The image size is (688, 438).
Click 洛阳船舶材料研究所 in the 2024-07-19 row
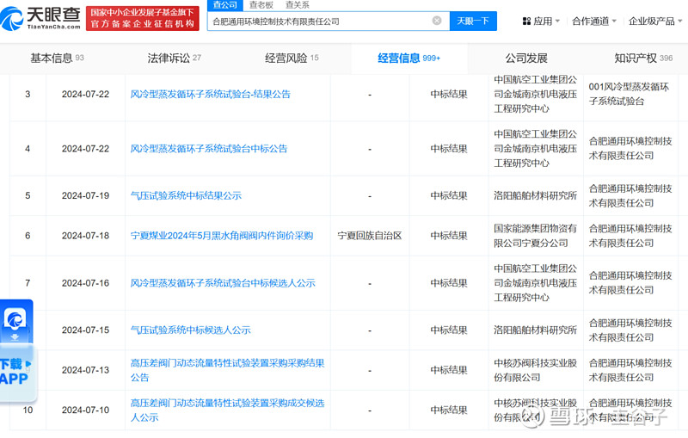click(x=535, y=195)
